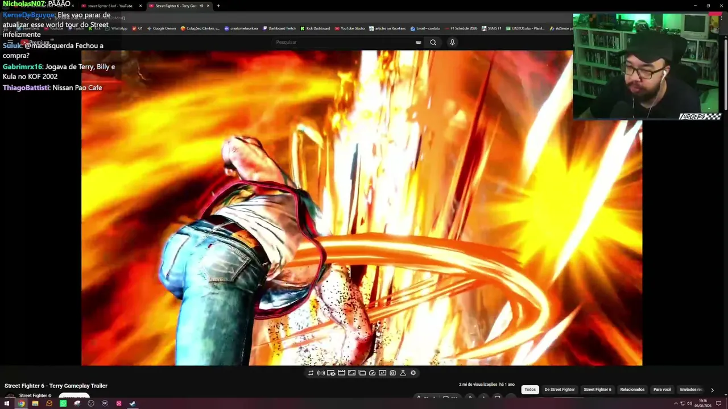Open OBS Studio from the taskbar
Viewport: 728px width, 409px height.
pos(91,404)
